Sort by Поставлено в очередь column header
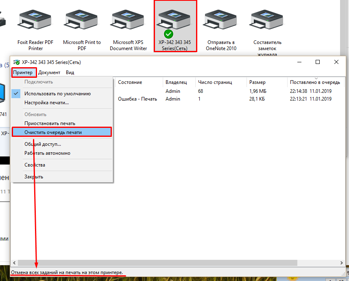The image size is (349, 281). click(x=316, y=82)
